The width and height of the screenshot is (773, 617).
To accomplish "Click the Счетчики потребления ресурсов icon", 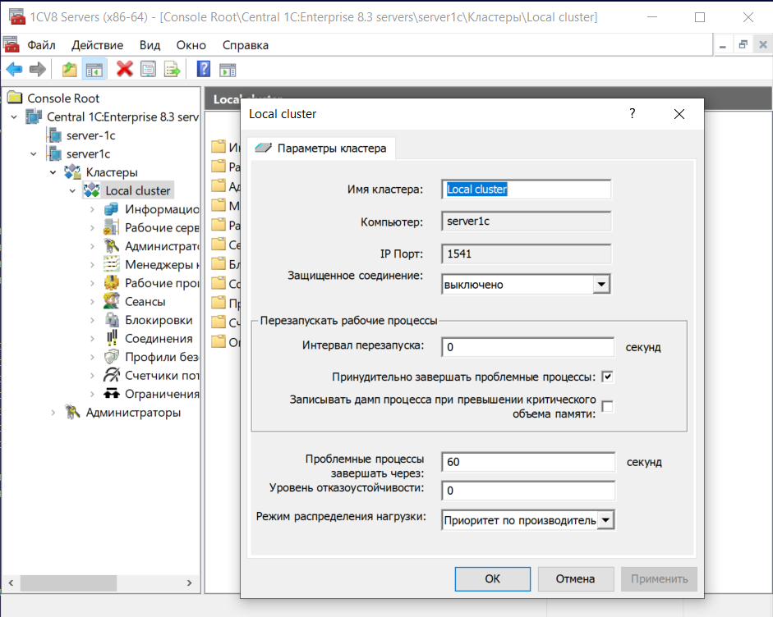I will point(112,375).
